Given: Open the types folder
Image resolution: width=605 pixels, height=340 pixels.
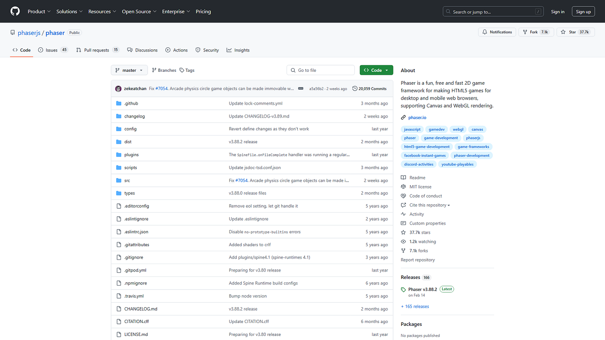Looking at the screenshot, I should point(130,193).
